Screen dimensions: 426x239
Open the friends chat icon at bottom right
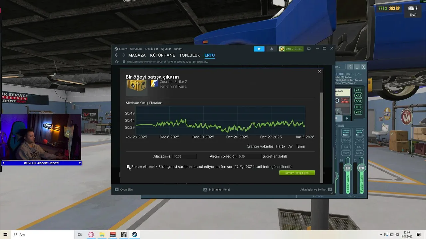click(330, 190)
